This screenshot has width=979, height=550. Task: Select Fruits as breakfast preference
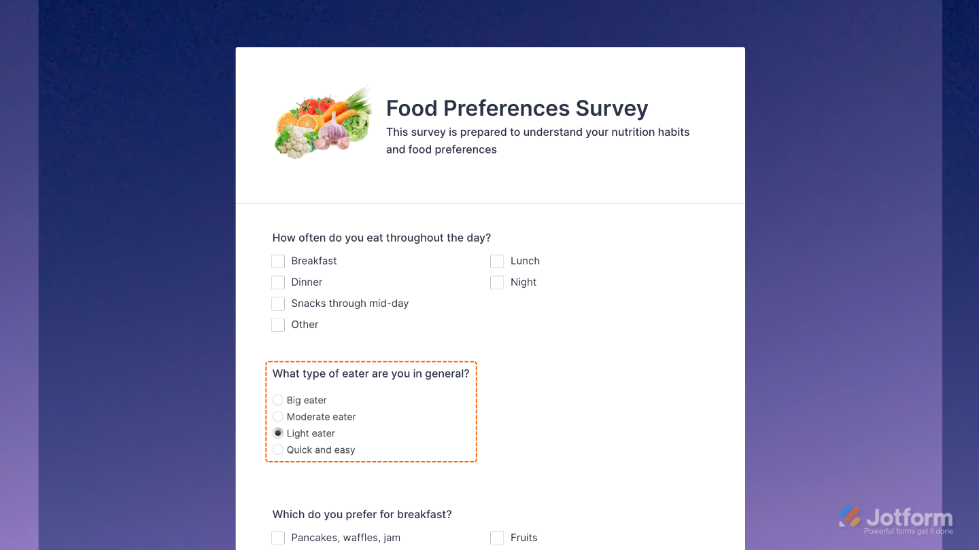pyautogui.click(x=497, y=537)
